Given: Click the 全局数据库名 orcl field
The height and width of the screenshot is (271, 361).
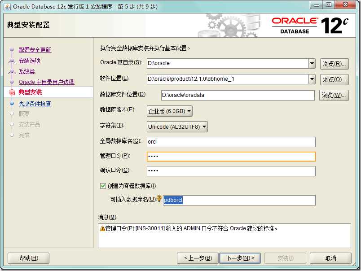Looking at the screenshot, I should pos(231,142).
